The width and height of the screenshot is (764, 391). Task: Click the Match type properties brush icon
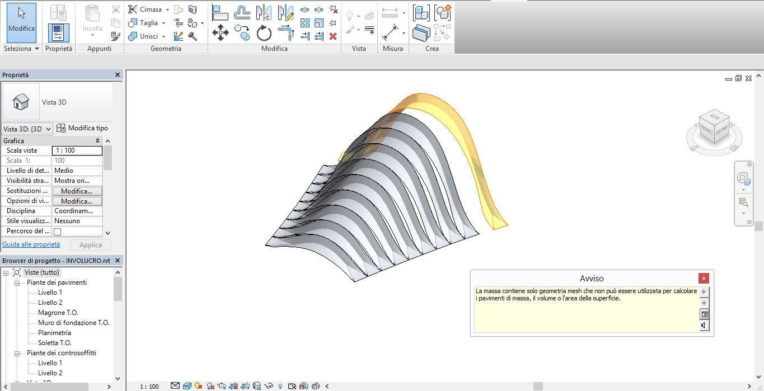pyautogui.click(x=116, y=36)
